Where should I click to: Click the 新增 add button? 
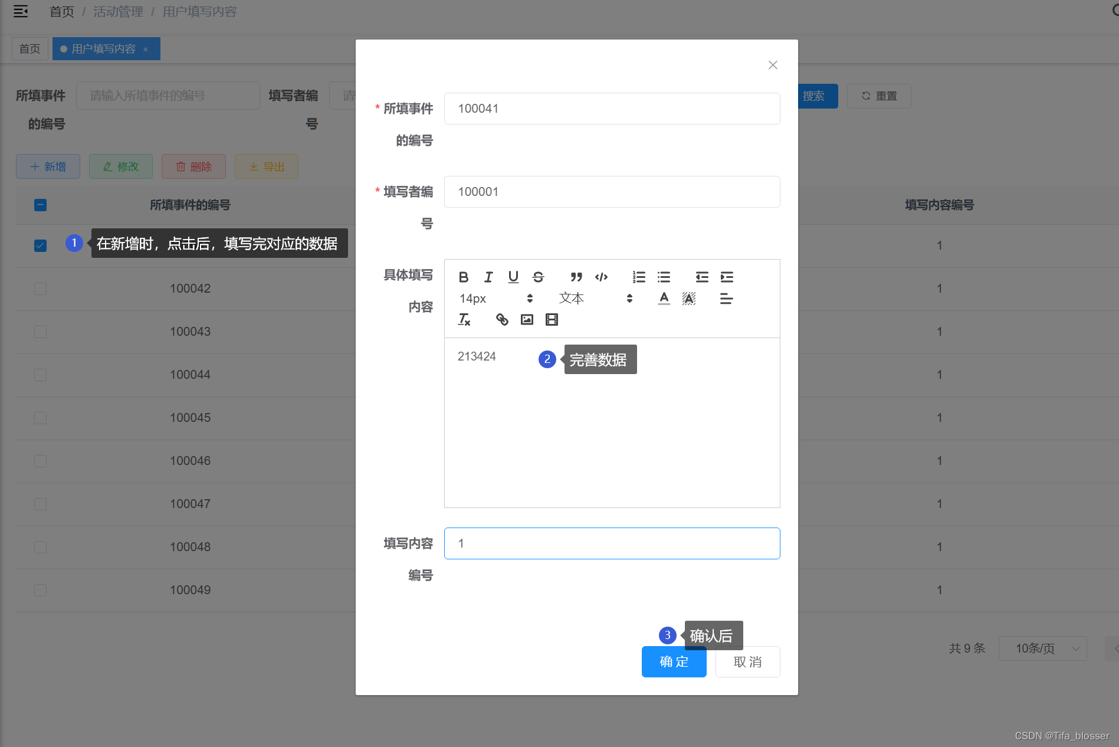point(48,167)
